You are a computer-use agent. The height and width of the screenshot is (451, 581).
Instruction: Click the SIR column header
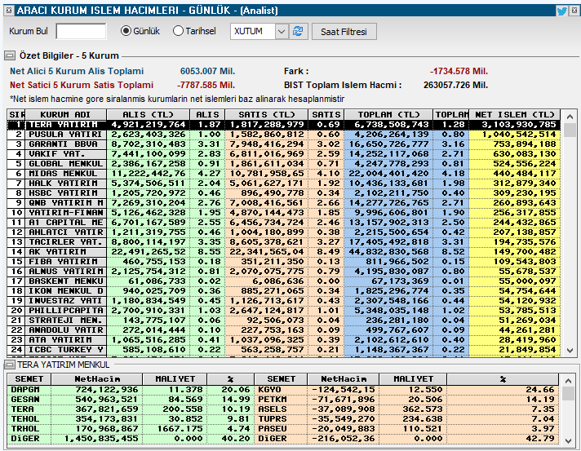[16, 115]
